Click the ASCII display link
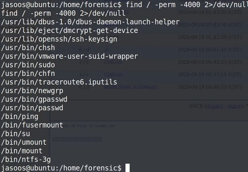 [214, 106]
